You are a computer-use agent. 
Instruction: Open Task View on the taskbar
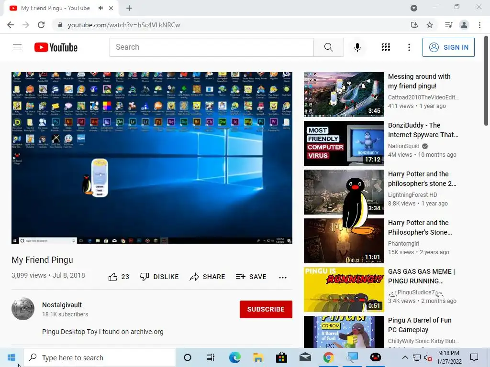click(211, 357)
